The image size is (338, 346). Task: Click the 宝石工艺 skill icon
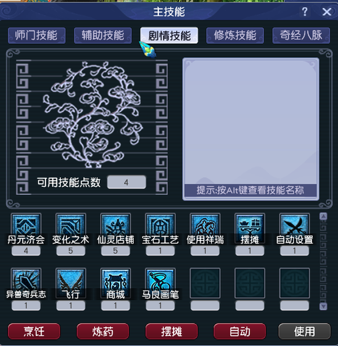(161, 227)
